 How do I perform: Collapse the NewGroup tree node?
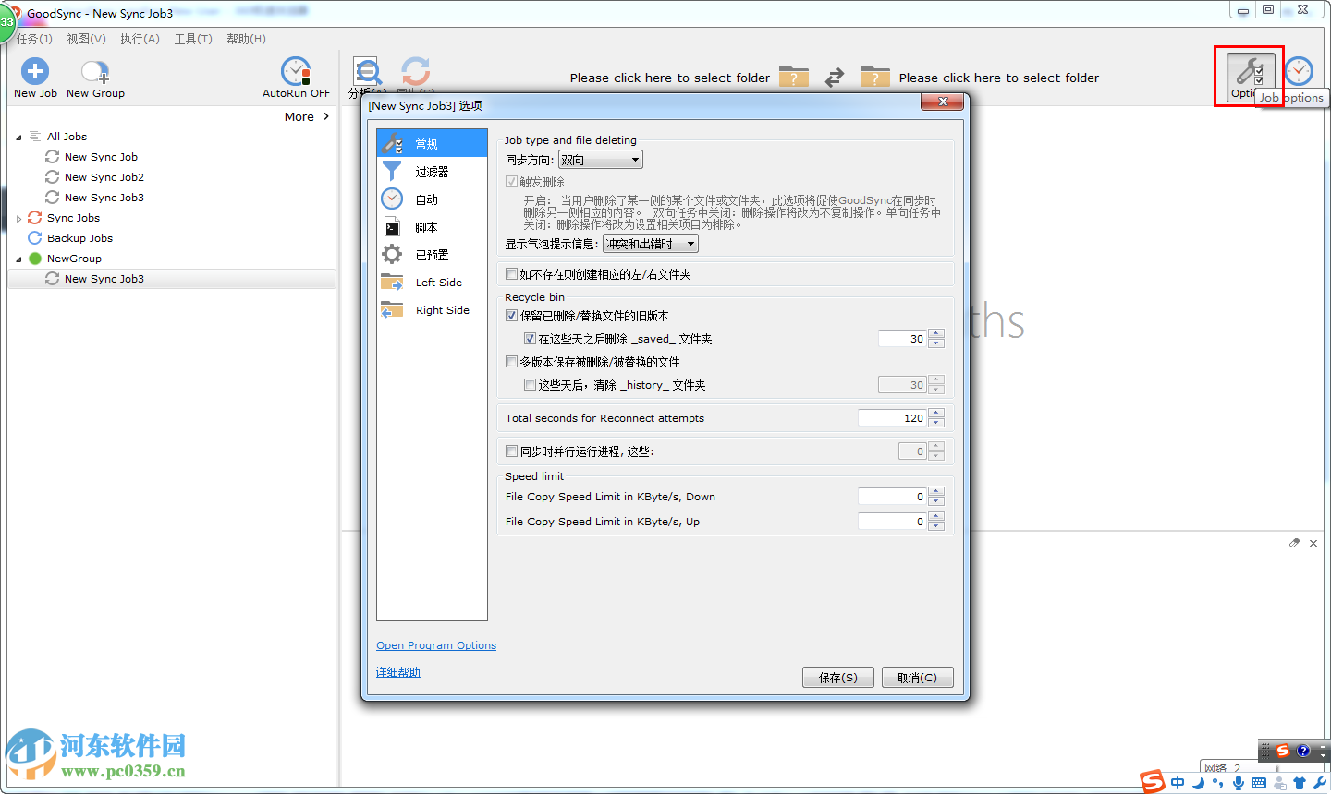[18, 259]
